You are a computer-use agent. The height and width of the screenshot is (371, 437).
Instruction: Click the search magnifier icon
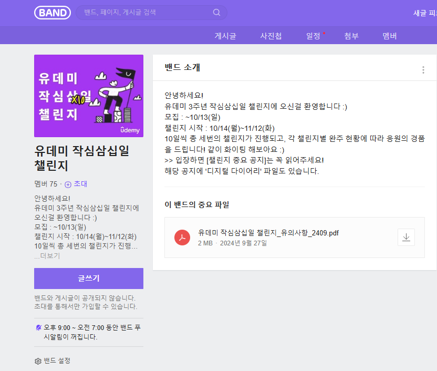[x=216, y=13]
